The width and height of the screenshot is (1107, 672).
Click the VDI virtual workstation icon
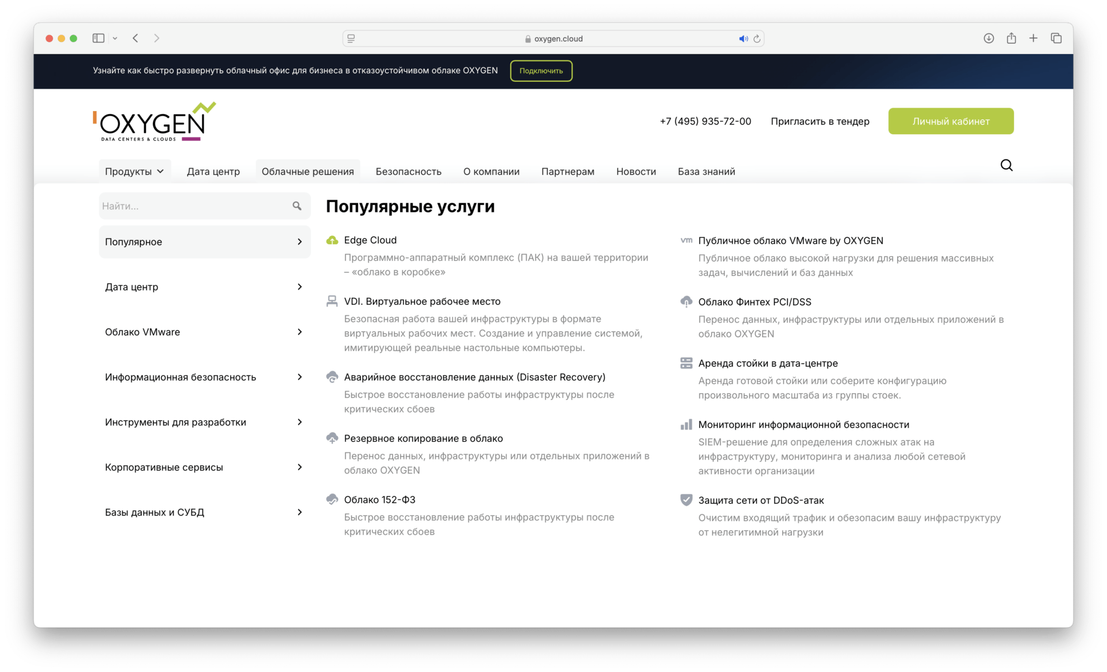click(332, 301)
